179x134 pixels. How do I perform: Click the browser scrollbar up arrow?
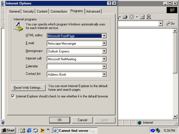click(x=175, y=31)
